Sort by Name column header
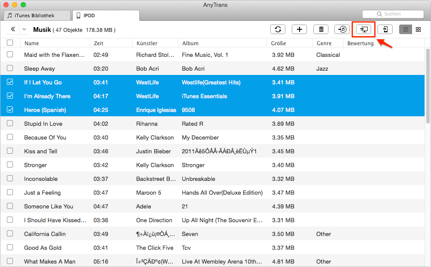 click(x=31, y=43)
